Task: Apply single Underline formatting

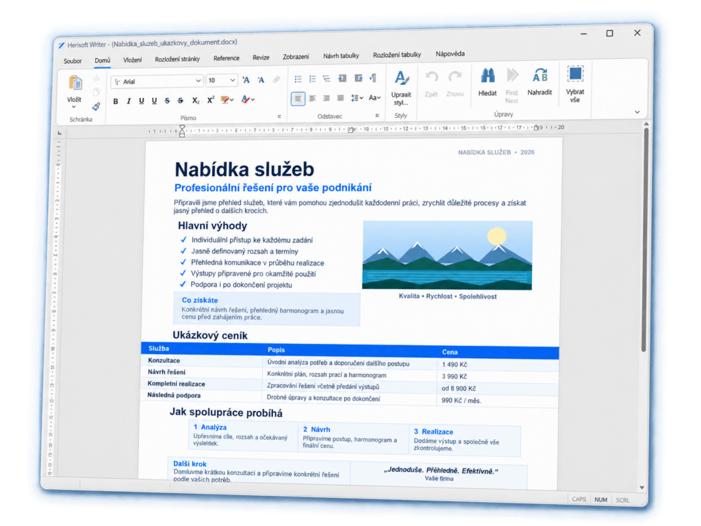Action: [x=141, y=101]
